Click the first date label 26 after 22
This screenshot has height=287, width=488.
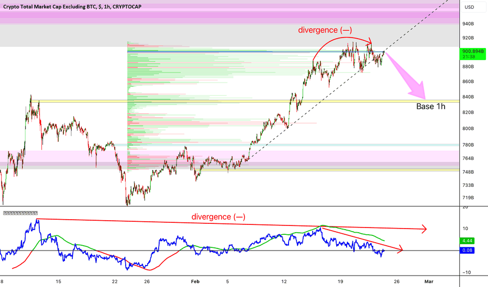tap(147, 281)
